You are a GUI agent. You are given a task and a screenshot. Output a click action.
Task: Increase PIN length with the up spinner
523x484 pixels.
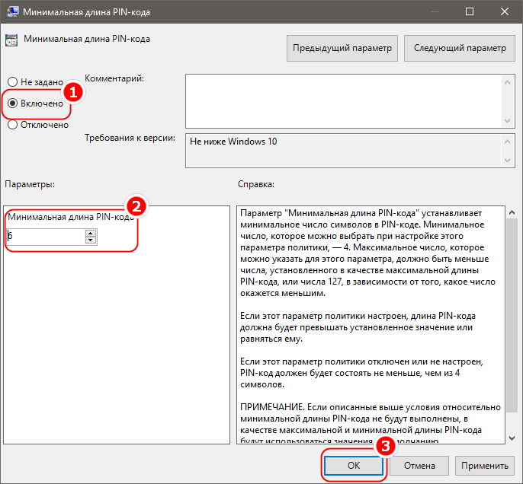point(91,233)
